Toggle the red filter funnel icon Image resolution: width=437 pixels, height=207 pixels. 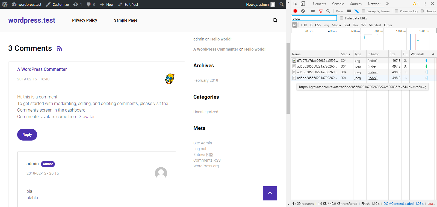click(x=321, y=11)
